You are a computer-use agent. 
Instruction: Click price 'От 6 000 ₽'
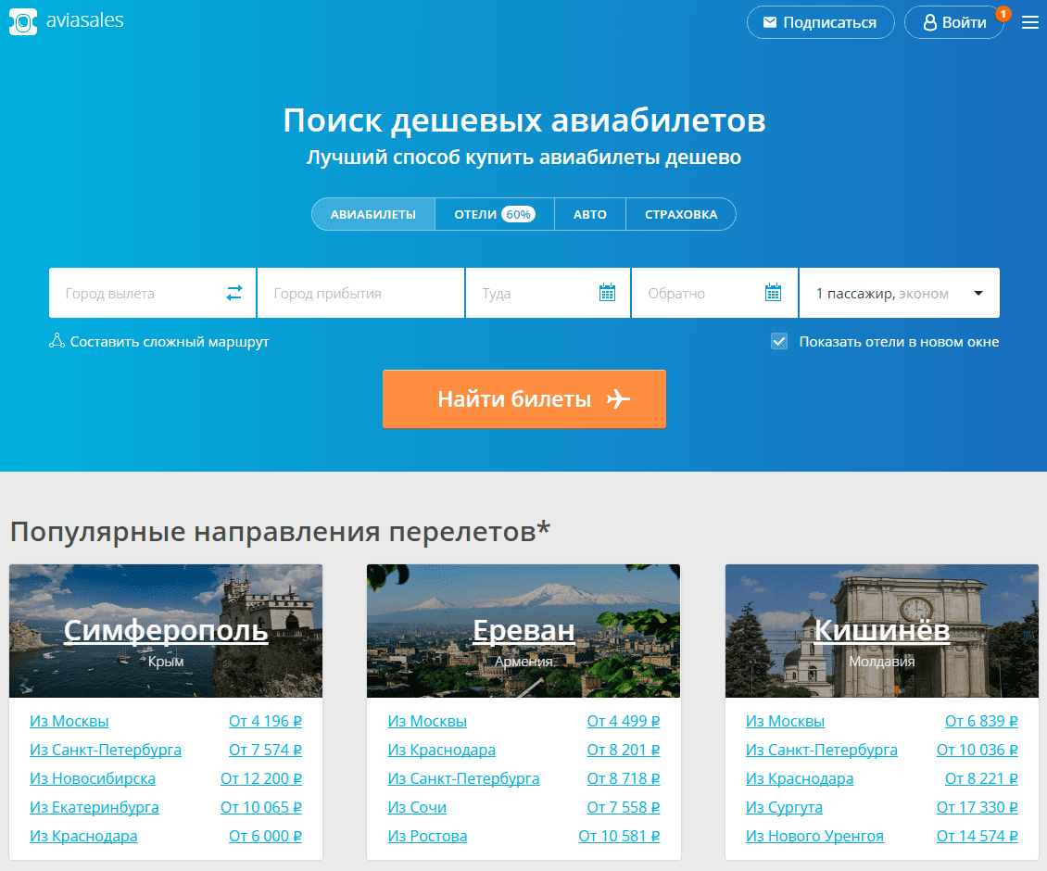[x=265, y=837]
